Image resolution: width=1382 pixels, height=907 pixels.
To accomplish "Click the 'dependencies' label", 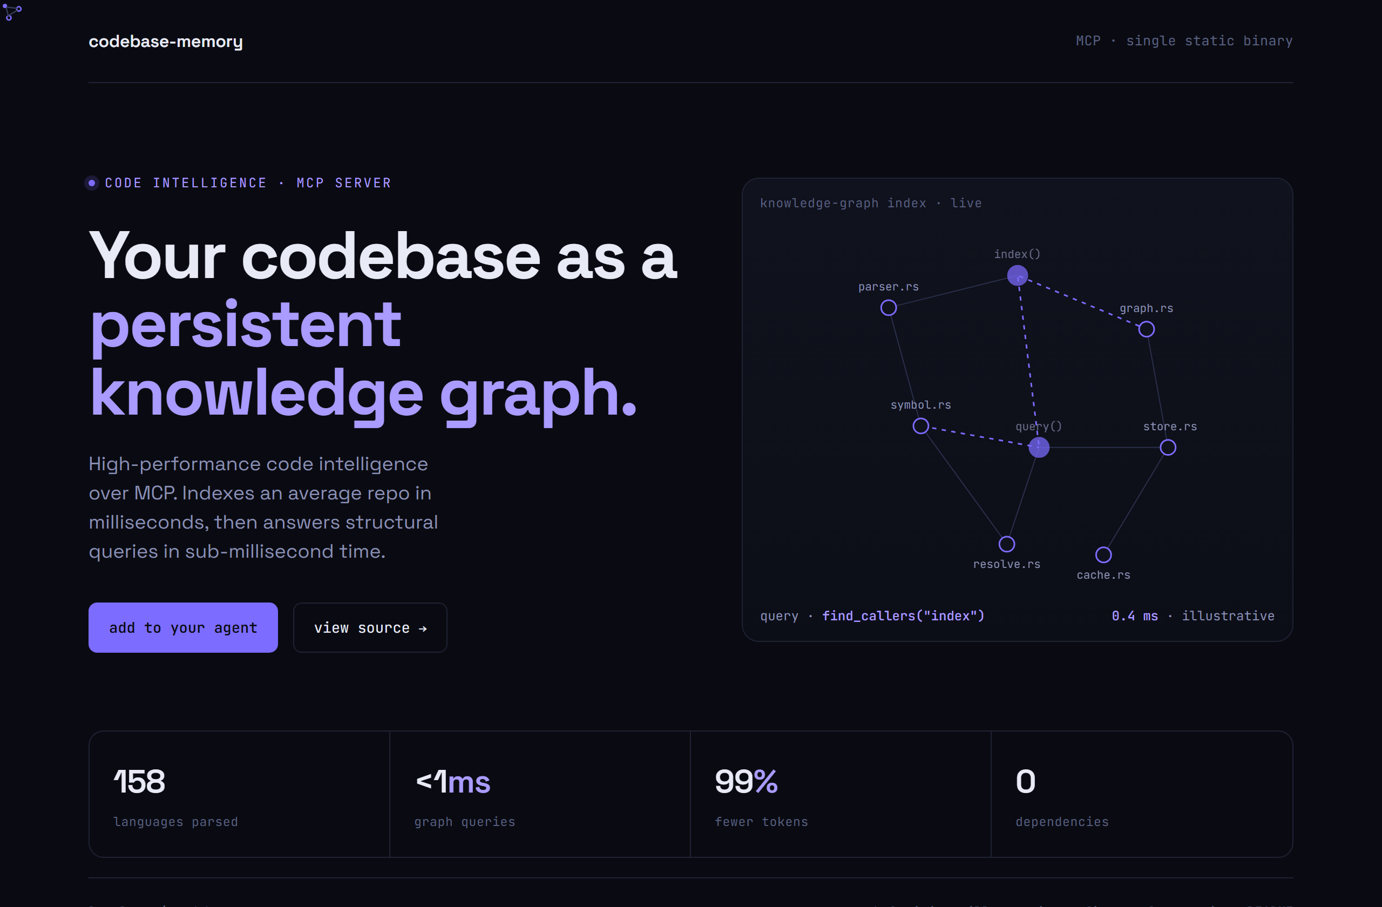I will 1062,822.
